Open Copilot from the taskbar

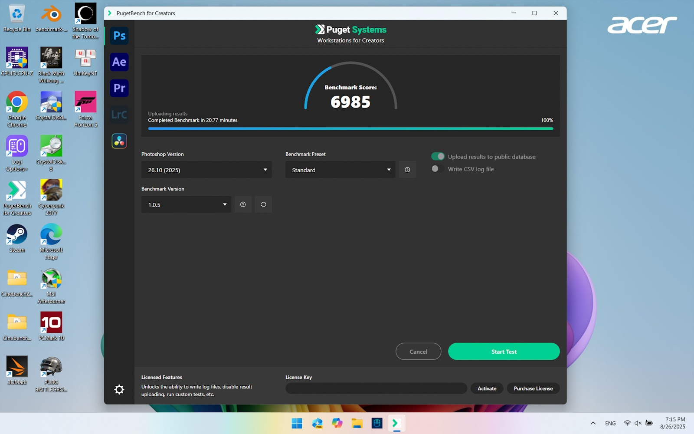point(337,423)
